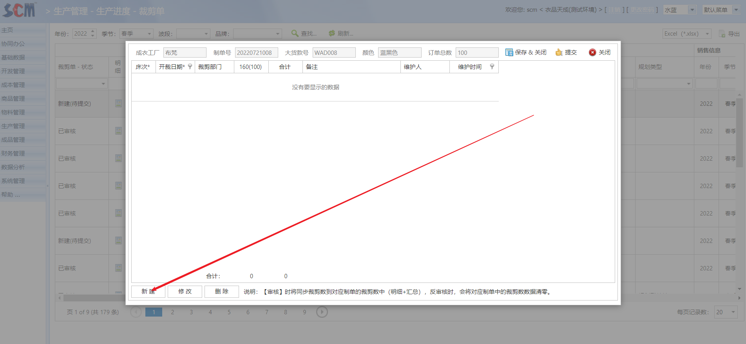Increase the year value with stepper

click(x=93, y=31)
